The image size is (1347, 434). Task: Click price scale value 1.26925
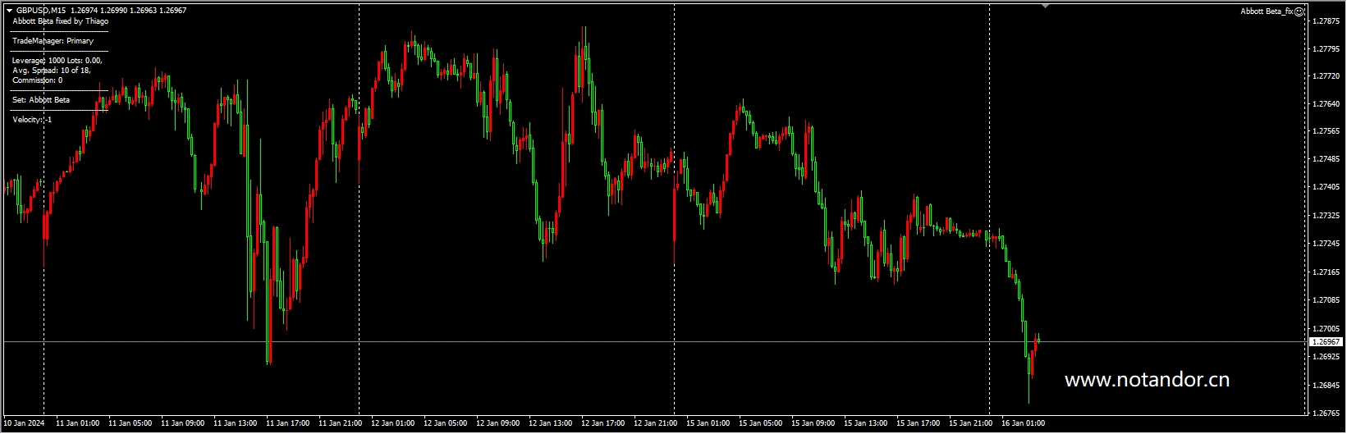tap(1326, 357)
